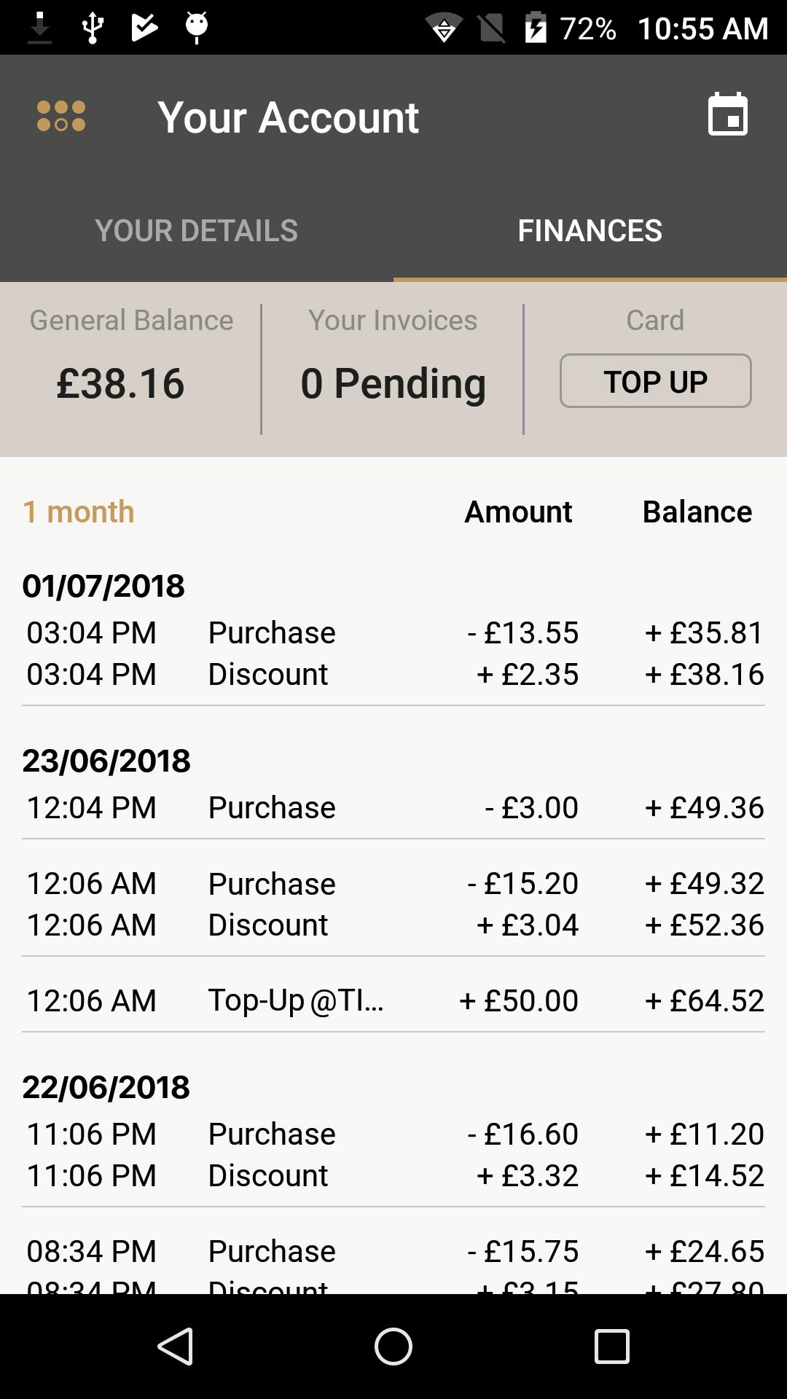Open the six-dot app menu icon
This screenshot has height=1399, width=787.
click(61, 117)
